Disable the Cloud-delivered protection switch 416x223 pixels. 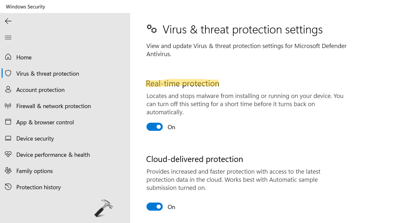[155, 207]
